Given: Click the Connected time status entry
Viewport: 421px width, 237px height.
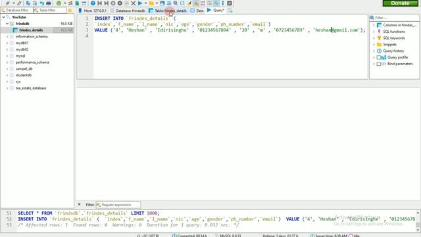Looking at the screenshot, I should coord(189,236).
